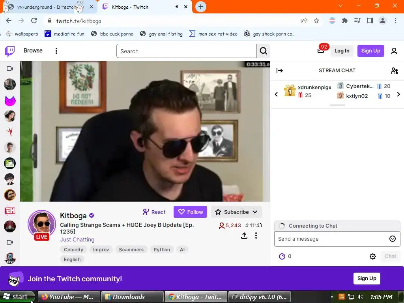Screen dimensions: 404x303
Task: Switch to the dnSpy taskbar window
Action: click(260, 297)
